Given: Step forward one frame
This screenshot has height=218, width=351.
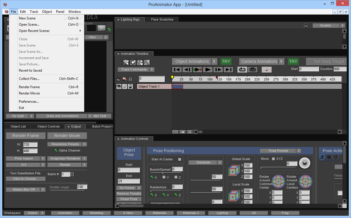Looking at the screenshot, I should (x=218, y=69).
